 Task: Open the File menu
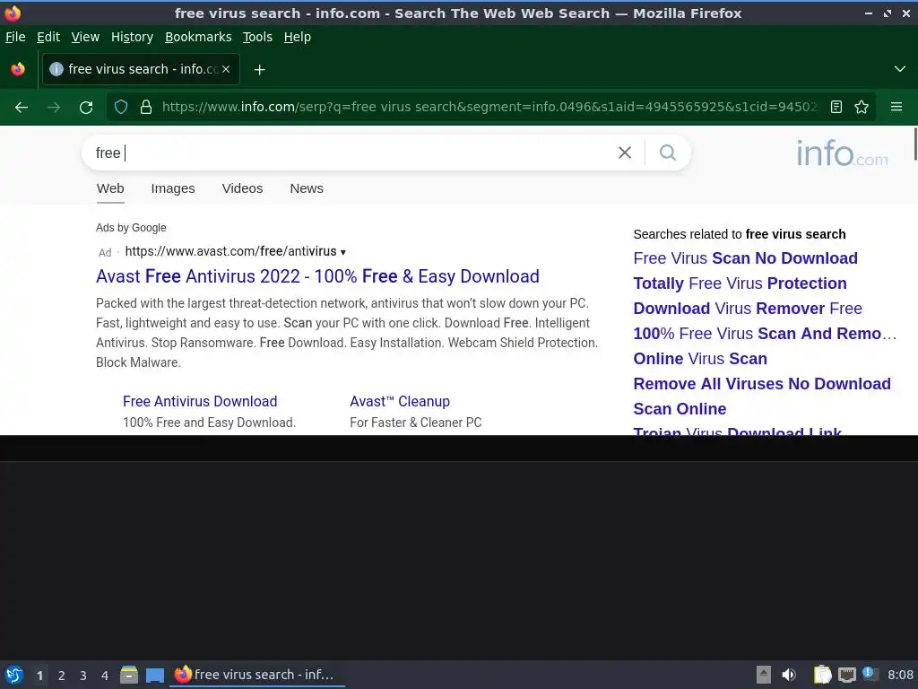15,37
